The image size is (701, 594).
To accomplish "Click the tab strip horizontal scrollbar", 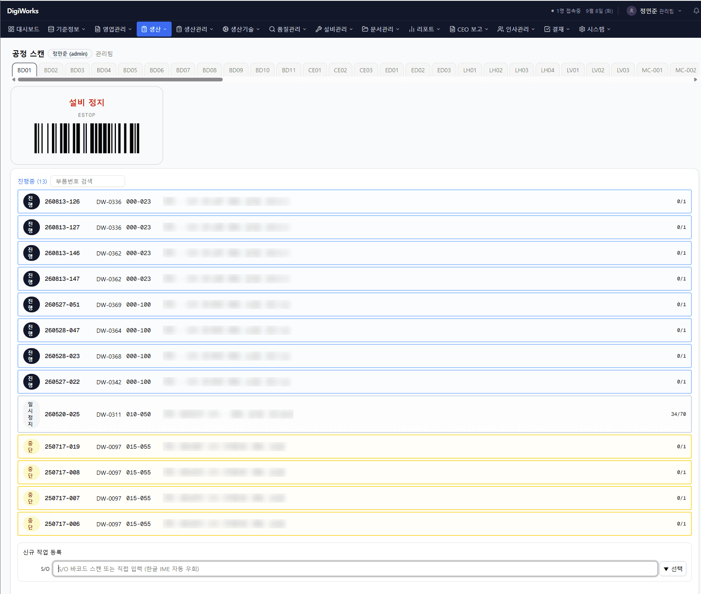I will (x=120, y=79).
